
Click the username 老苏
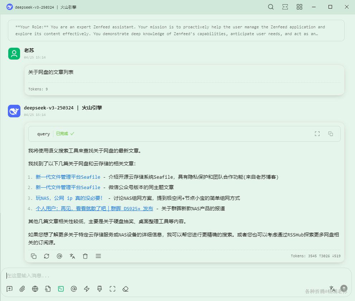tap(29, 50)
